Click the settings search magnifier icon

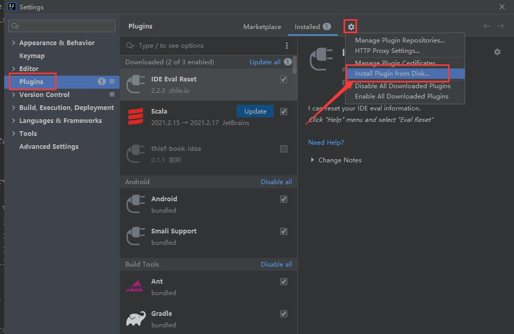click(15, 26)
